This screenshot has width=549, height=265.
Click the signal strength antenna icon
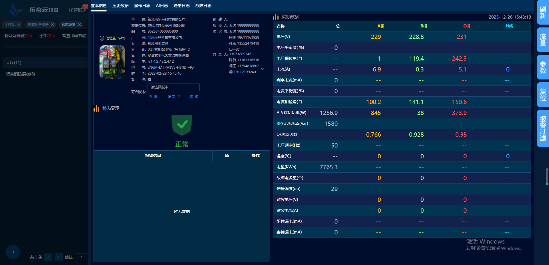pos(102,38)
